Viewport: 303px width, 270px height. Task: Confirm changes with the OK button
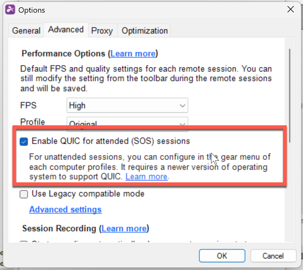222,256
